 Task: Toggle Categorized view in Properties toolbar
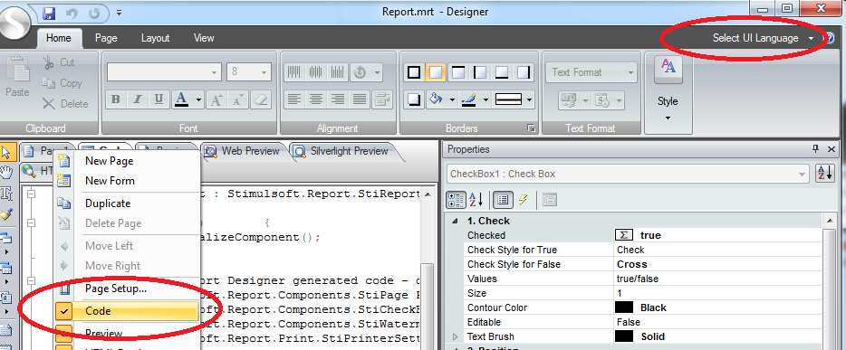456,200
